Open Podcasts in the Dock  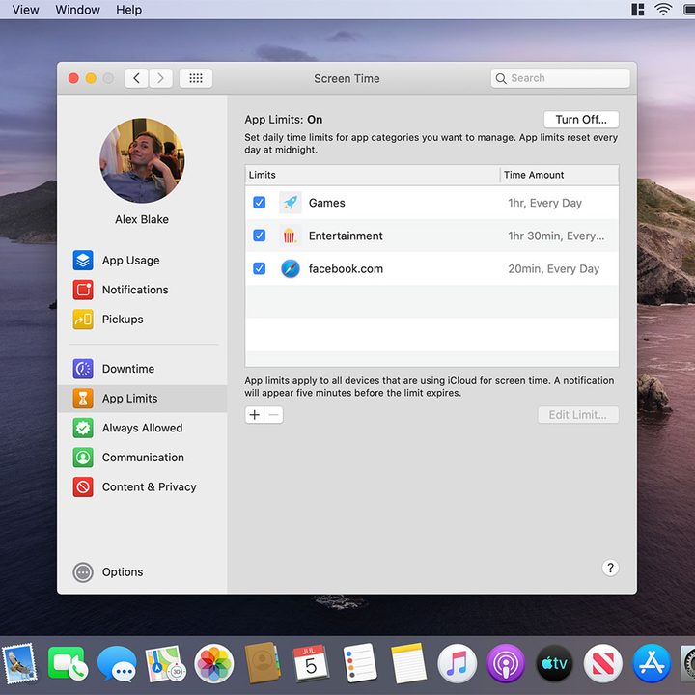(506, 663)
